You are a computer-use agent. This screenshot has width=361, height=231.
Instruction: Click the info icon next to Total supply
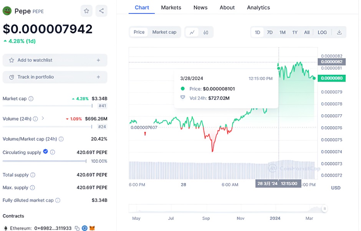click(33, 175)
